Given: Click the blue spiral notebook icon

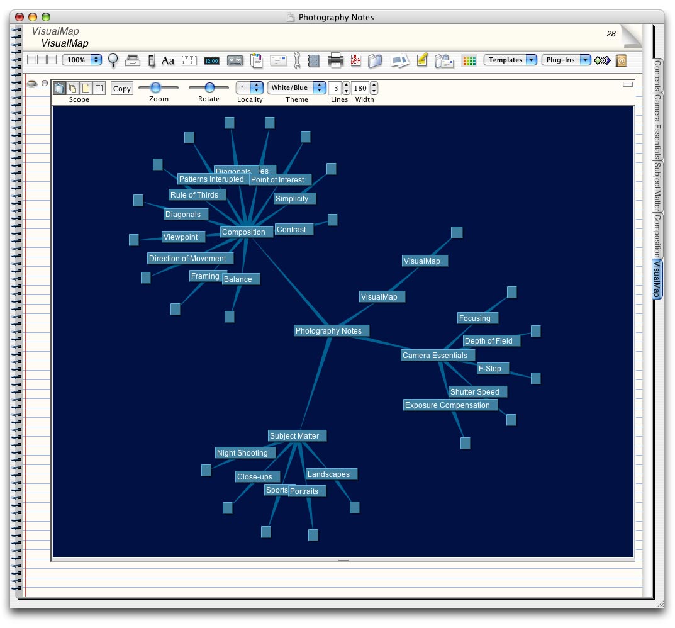Looking at the screenshot, I should [314, 61].
